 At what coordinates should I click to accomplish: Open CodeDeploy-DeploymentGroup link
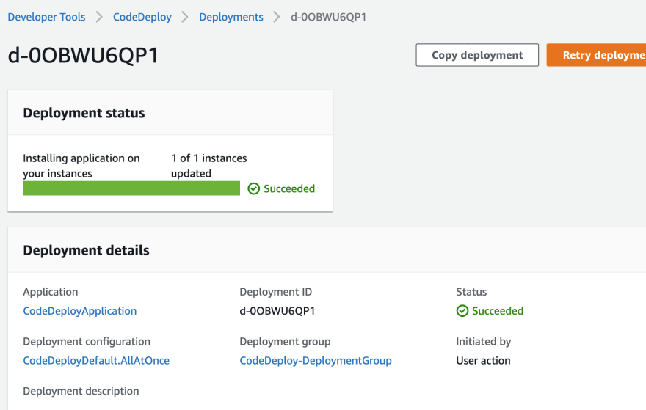316,360
